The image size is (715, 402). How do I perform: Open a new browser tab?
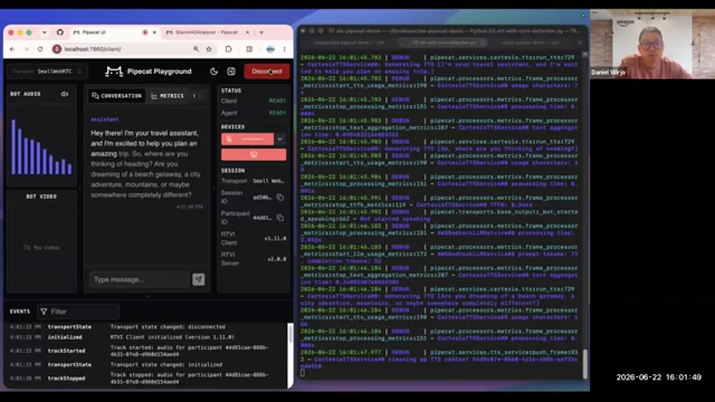click(x=261, y=32)
